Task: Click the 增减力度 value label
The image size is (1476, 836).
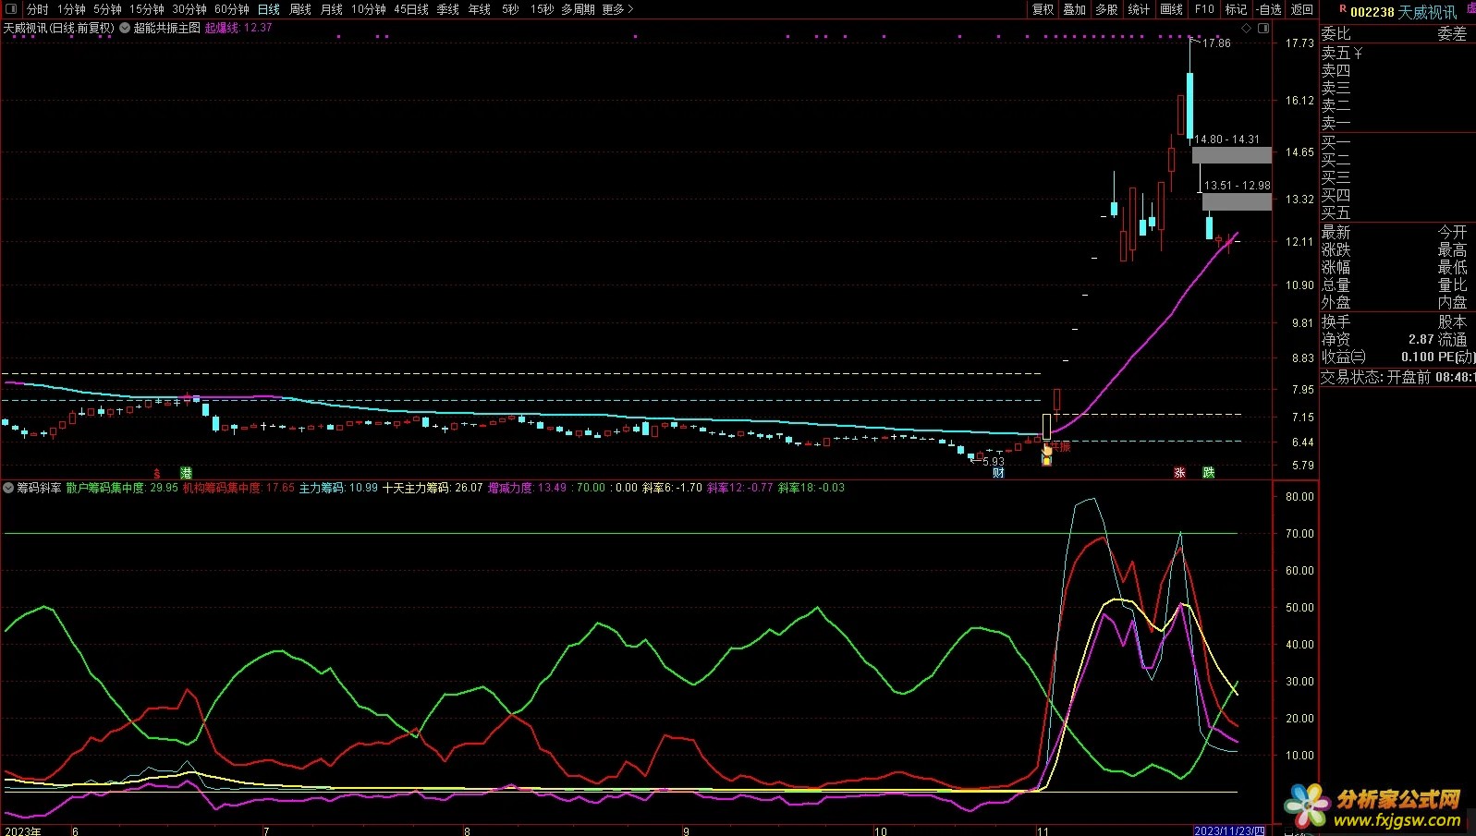Action: [527, 488]
